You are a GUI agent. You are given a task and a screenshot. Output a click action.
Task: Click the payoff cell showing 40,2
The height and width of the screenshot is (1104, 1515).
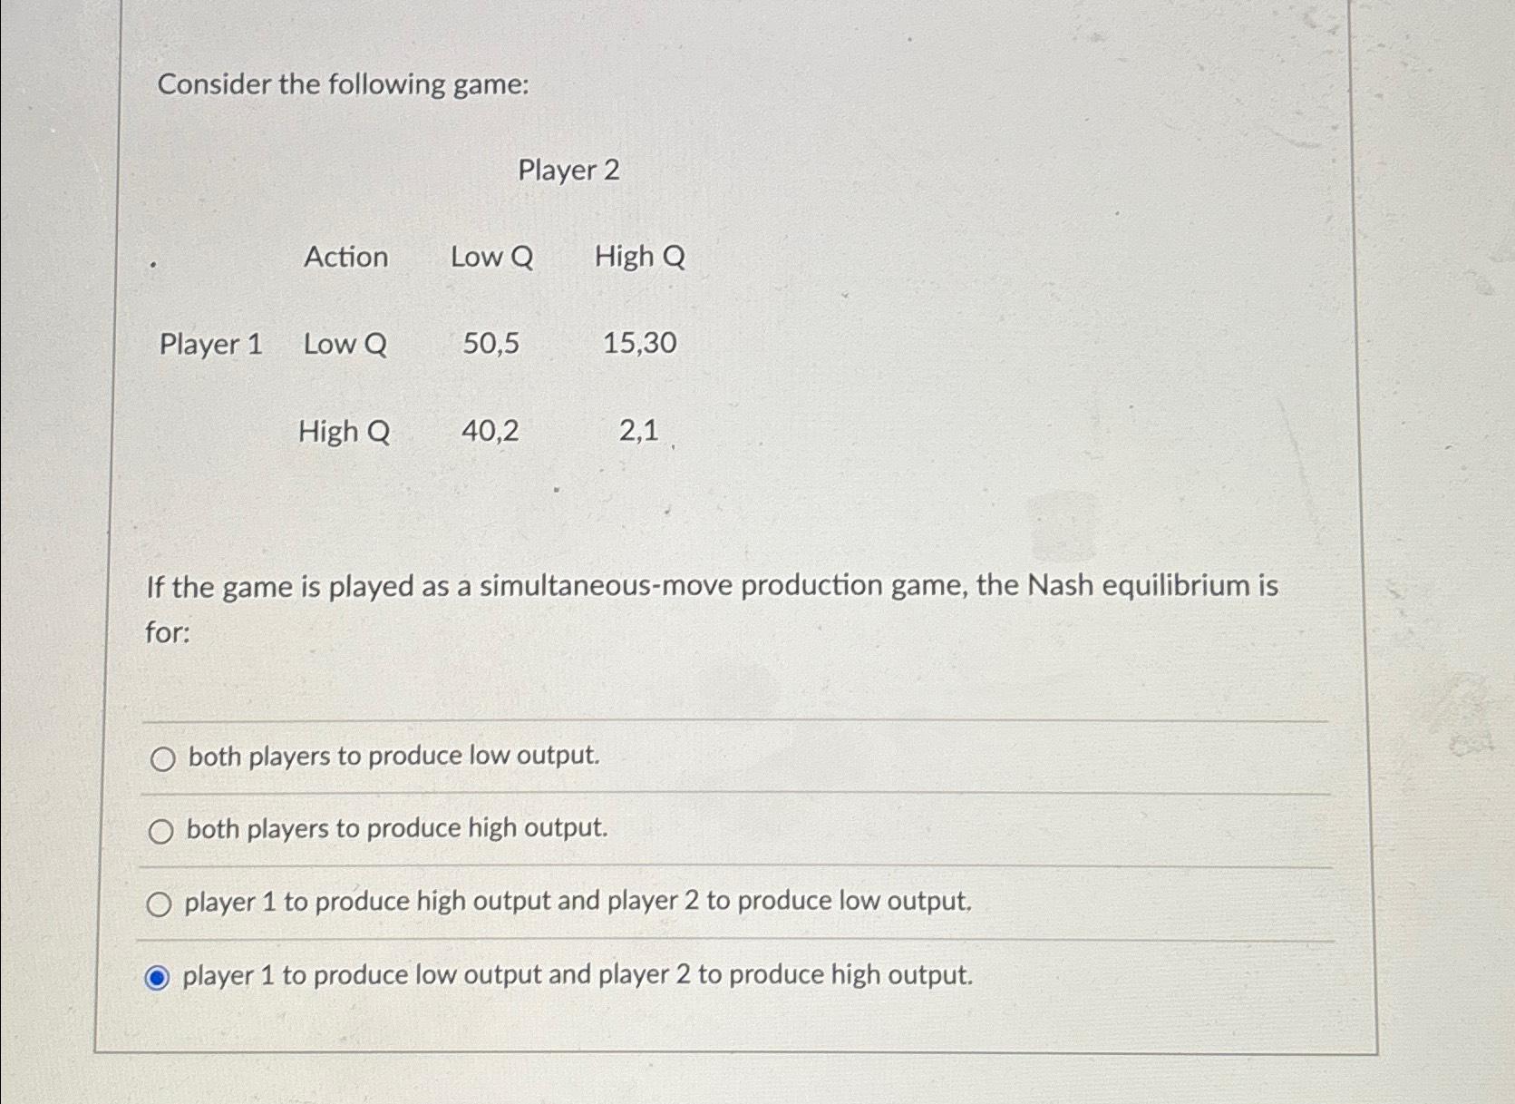[x=490, y=433]
